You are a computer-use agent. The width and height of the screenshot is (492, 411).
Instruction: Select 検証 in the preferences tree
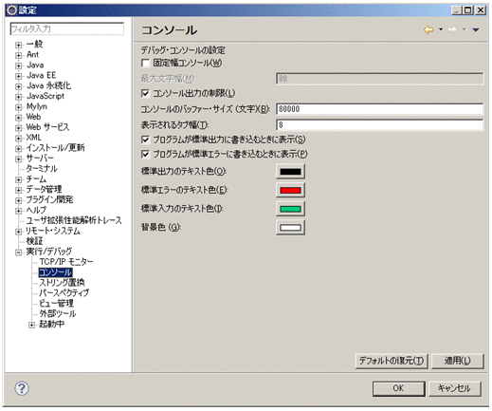(34, 241)
